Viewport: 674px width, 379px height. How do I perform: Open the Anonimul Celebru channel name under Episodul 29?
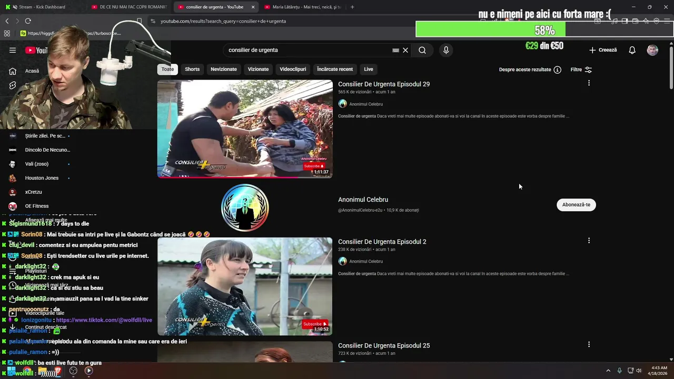(x=366, y=104)
